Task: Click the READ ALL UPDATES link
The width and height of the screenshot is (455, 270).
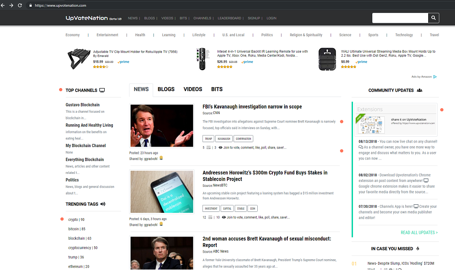Action: tap(419, 232)
